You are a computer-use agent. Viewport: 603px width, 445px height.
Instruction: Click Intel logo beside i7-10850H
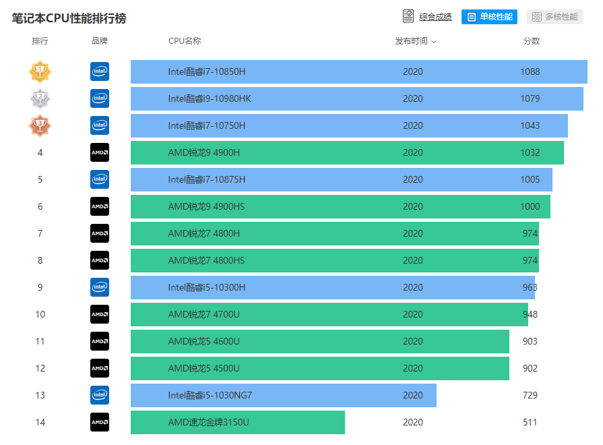[100, 71]
